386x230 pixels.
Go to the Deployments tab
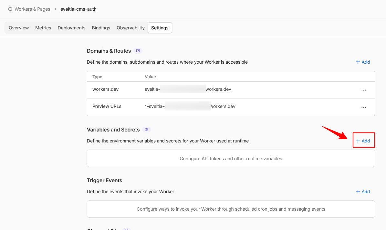tap(71, 28)
